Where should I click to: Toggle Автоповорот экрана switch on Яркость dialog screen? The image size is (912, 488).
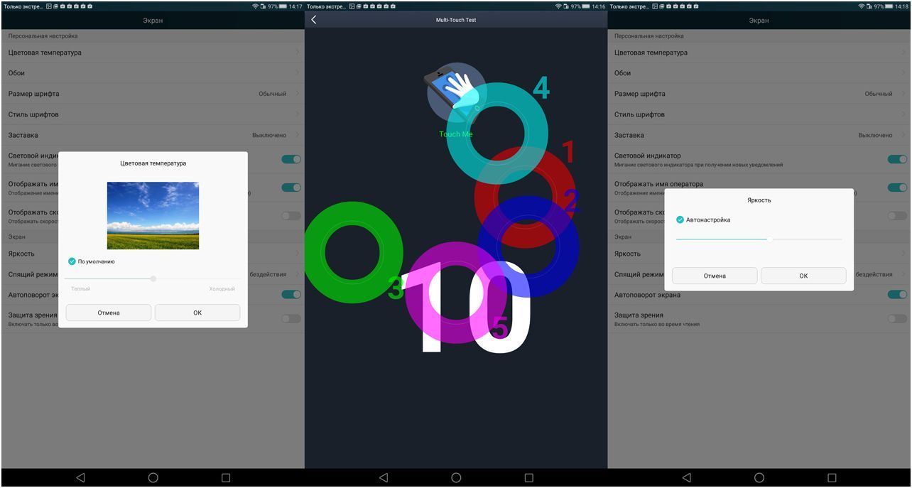[x=896, y=295]
